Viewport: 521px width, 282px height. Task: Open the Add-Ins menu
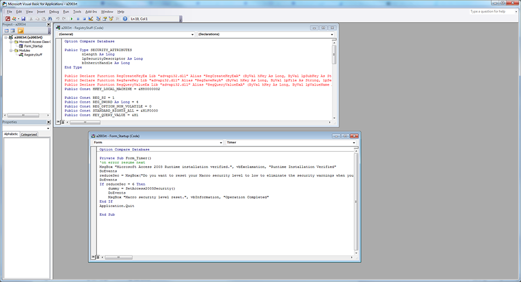[x=91, y=12]
